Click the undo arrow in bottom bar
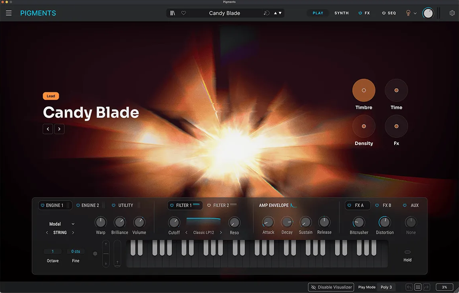459x293 pixels. click(x=409, y=287)
